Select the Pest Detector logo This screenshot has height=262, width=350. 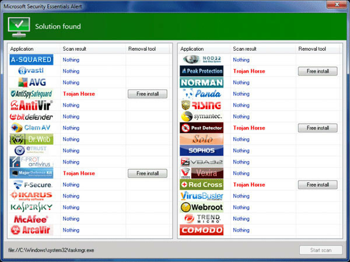point(201,128)
